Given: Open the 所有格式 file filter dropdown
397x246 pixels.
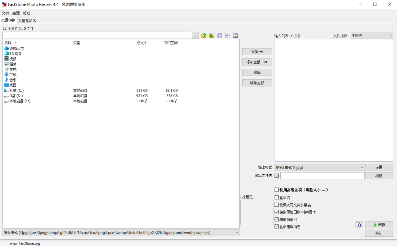Looking at the screenshot, I should point(121,232).
